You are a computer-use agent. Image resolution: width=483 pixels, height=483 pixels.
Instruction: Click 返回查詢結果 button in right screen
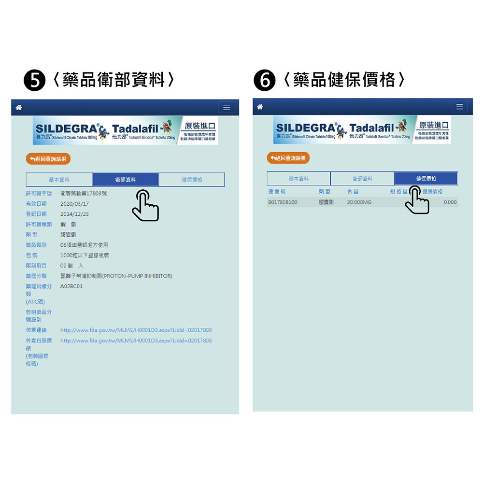coord(288,158)
